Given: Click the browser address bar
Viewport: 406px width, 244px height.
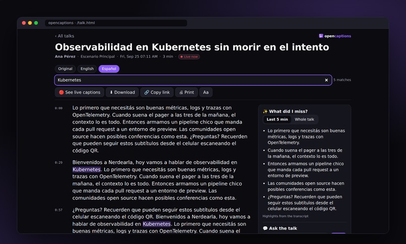Looking at the screenshot, I should [116, 23].
